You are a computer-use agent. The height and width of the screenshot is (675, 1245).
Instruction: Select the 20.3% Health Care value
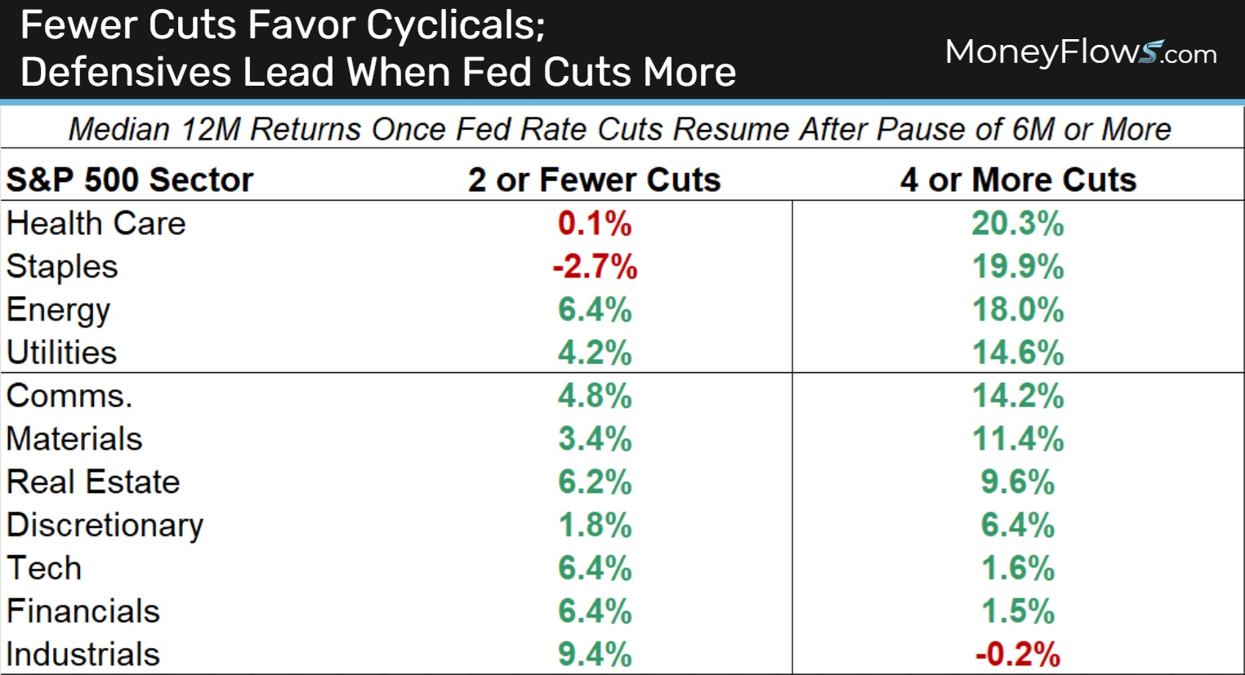tap(1018, 224)
